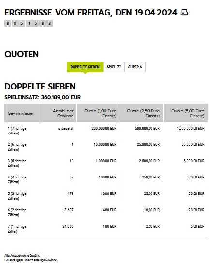210x267 pixels.
Task: Click the last winning digit 3
Action: tap(49, 24)
